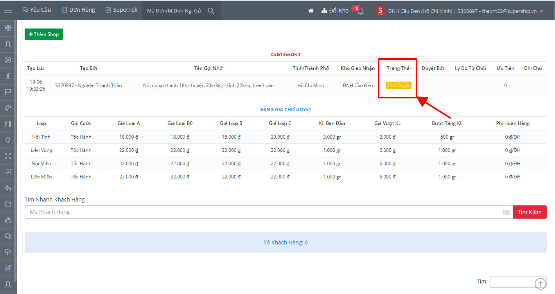Click the red Tìm Kiếm button
The image size is (555, 294).
point(530,212)
